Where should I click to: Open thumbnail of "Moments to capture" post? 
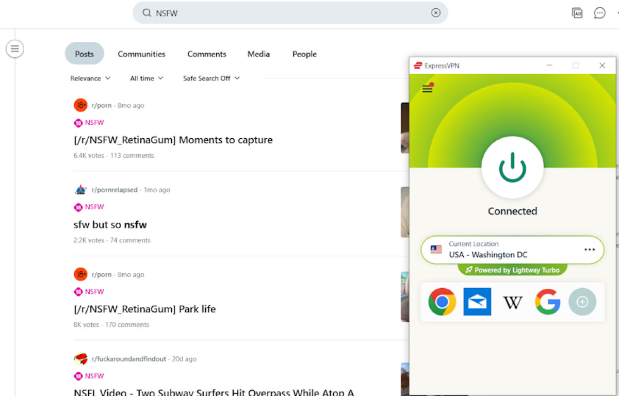[405, 127]
